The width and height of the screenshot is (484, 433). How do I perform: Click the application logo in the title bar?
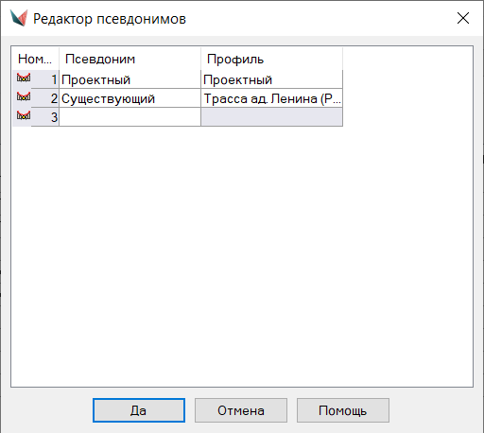tap(19, 18)
